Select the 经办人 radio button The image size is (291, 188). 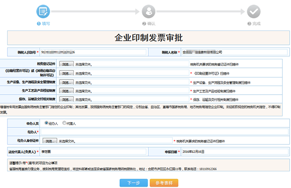point(46,122)
